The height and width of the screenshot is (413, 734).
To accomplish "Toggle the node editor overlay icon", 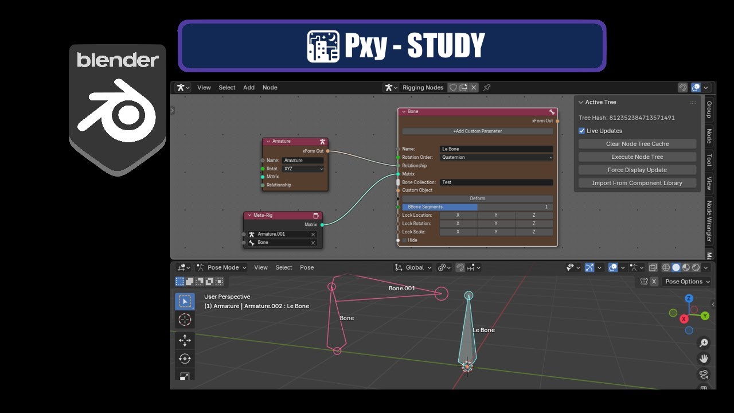I will 696,88.
